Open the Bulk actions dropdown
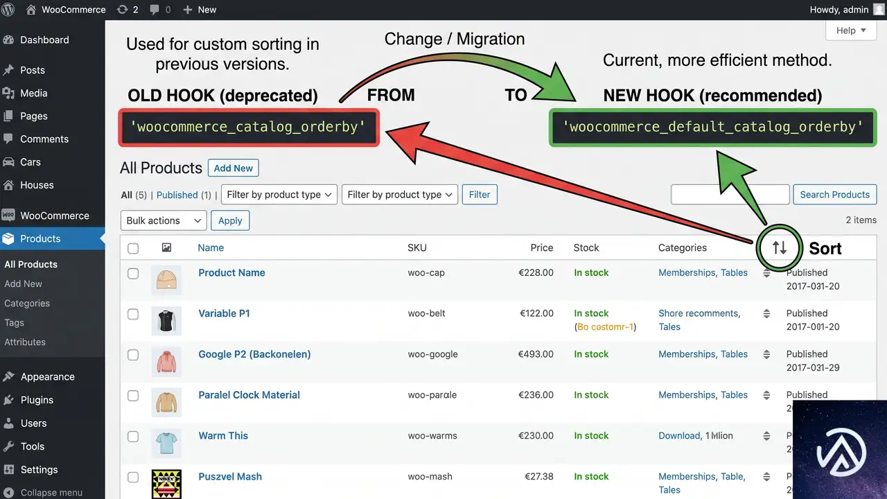Screen dimensions: 887x499 pos(164,220)
